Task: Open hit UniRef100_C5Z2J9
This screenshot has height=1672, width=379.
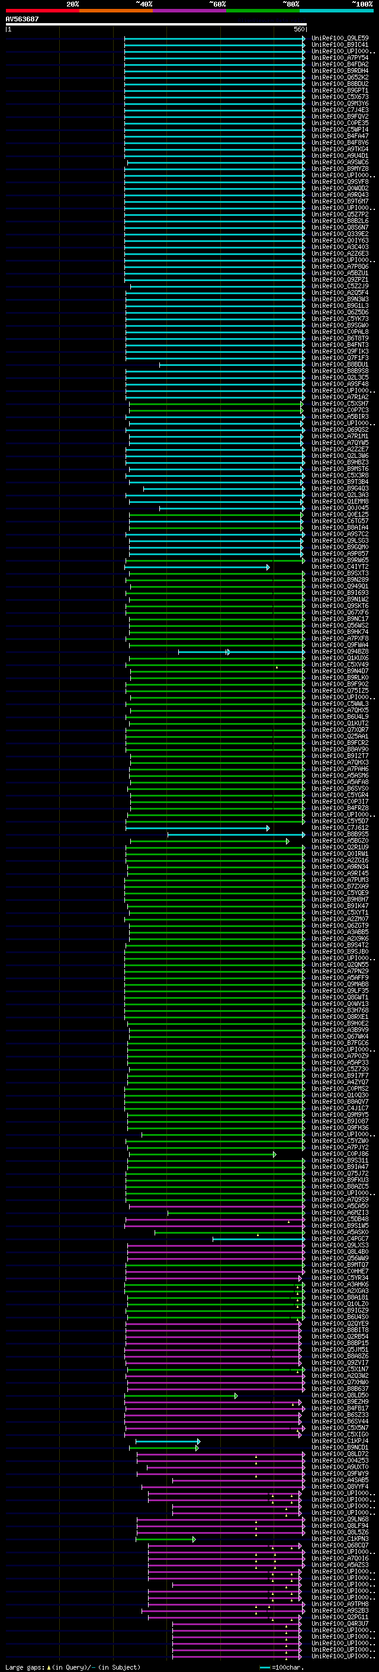Action: pos(340,286)
